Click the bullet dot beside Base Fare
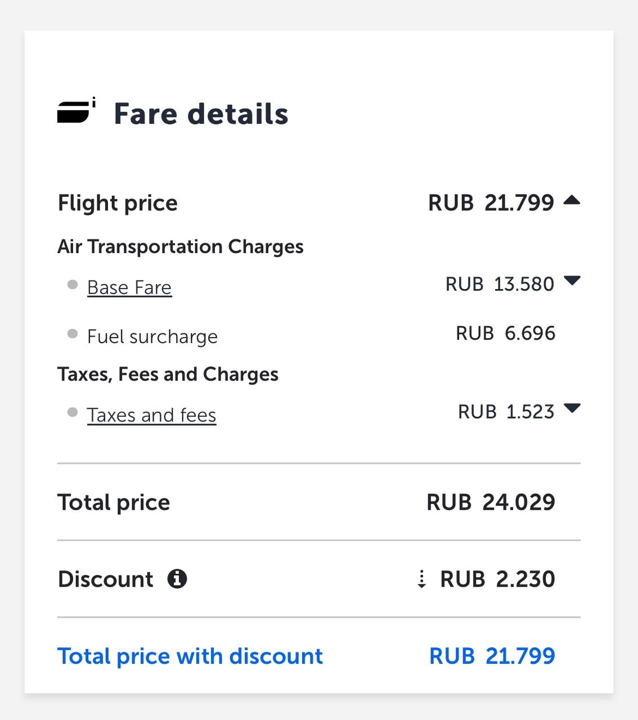The width and height of the screenshot is (638, 720). tap(73, 285)
